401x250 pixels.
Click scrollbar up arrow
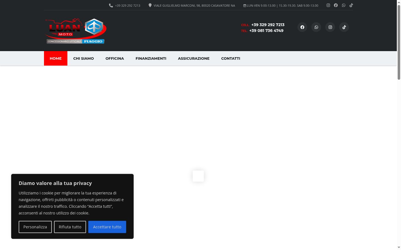point(399,2)
